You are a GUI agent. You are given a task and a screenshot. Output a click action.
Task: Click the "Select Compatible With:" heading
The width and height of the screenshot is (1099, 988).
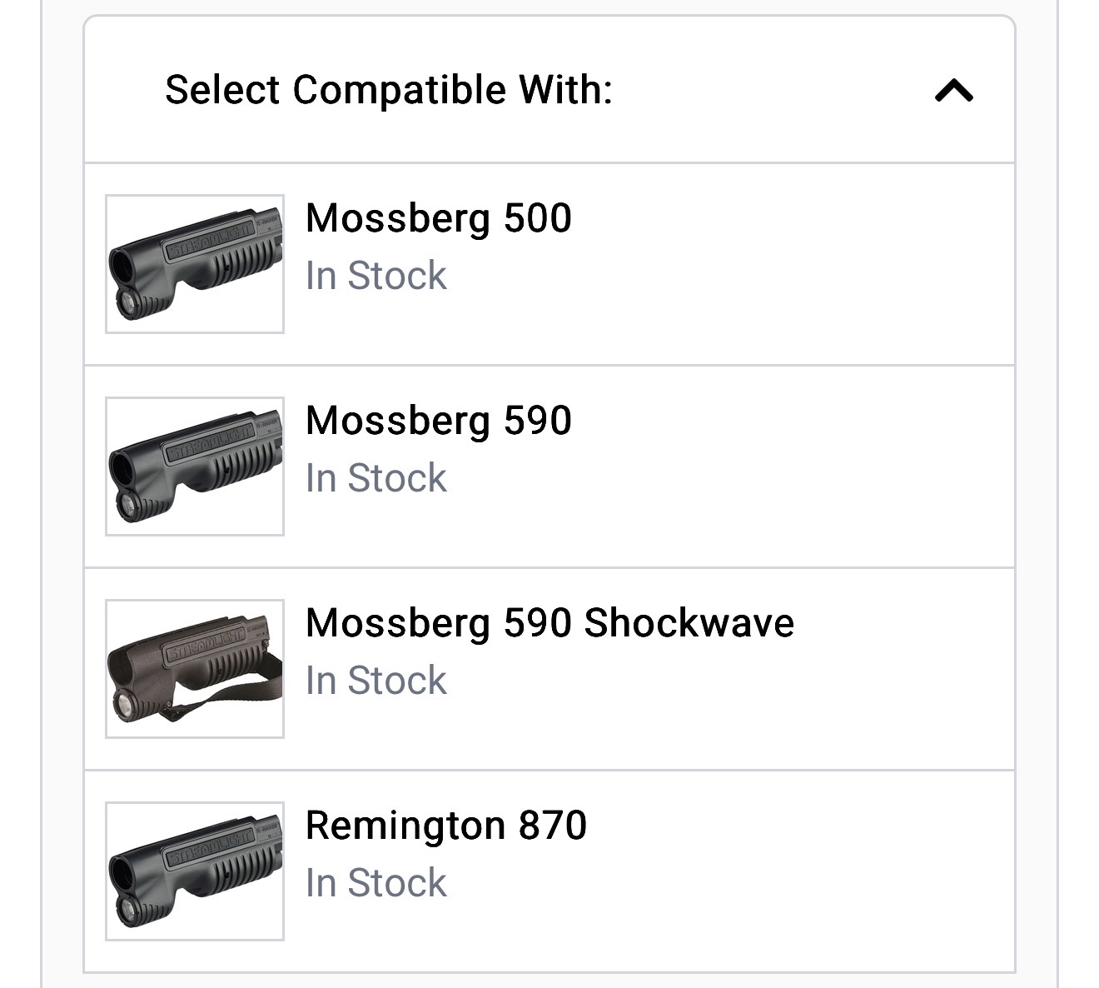[x=388, y=90]
